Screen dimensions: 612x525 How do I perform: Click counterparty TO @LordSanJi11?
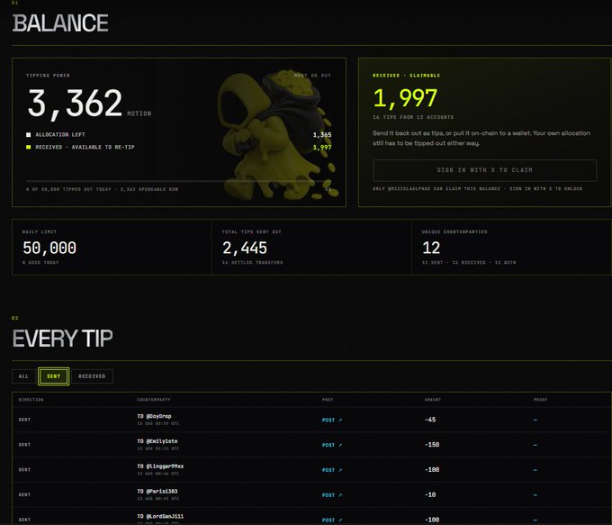coord(160,516)
